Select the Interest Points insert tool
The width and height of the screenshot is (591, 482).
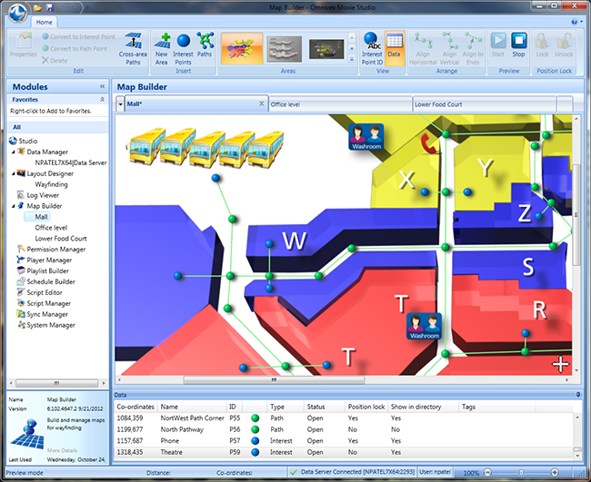(183, 48)
